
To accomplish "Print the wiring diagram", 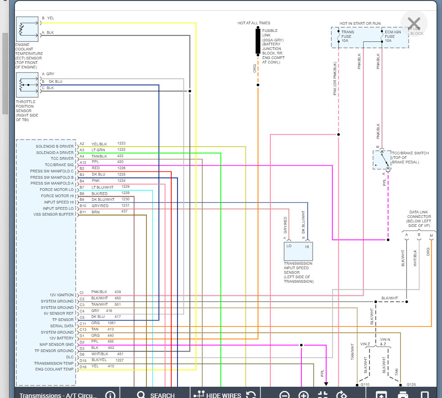I will 403,394.
